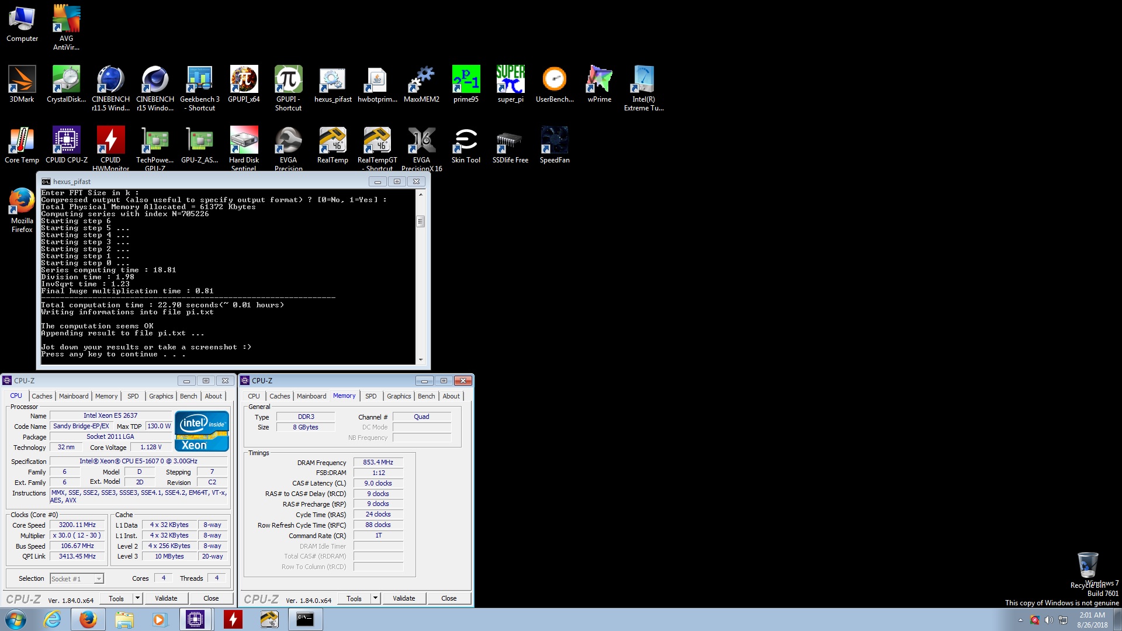The width and height of the screenshot is (1122, 631).
Task: Open About tab in left CPU-Z window
Action: point(213,396)
